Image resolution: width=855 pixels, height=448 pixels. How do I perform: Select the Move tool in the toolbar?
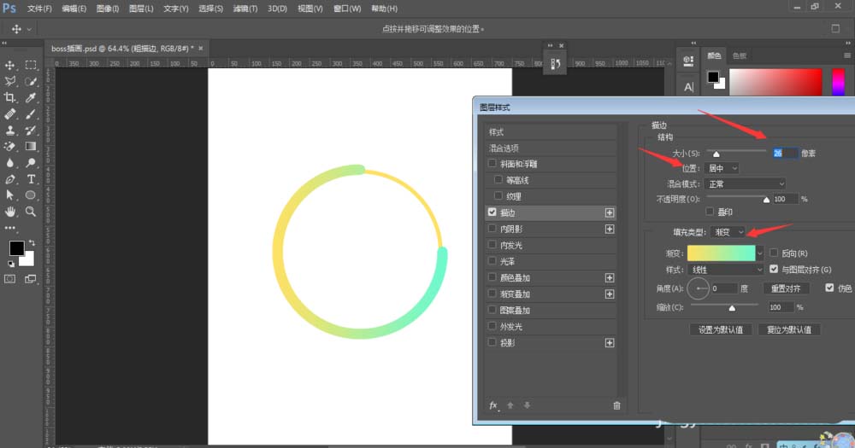click(10, 65)
